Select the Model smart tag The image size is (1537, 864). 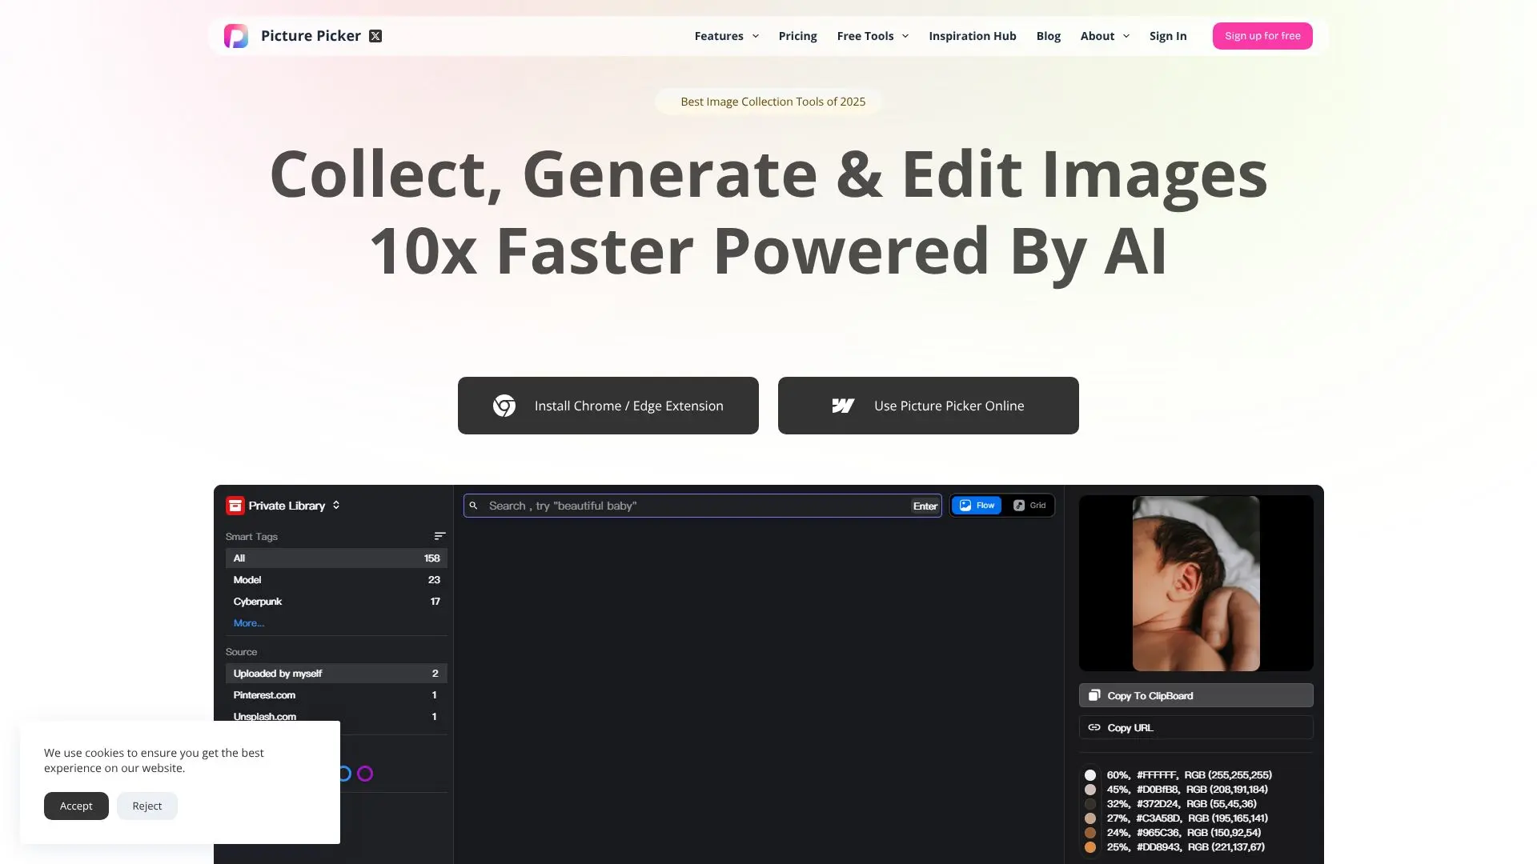(336, 580)
